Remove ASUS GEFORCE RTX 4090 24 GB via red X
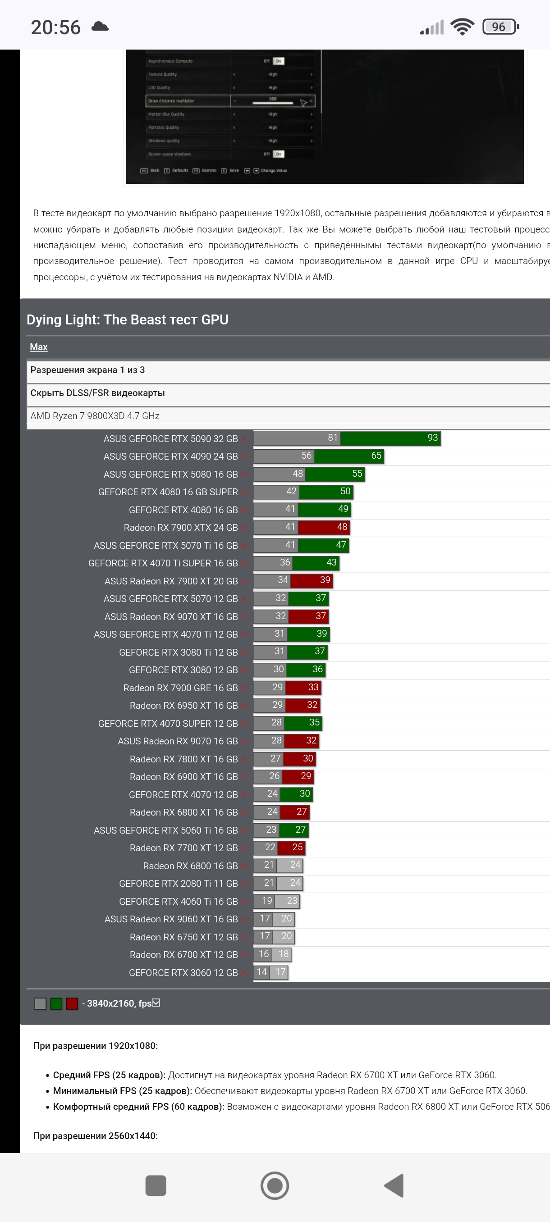 [244, 457]
